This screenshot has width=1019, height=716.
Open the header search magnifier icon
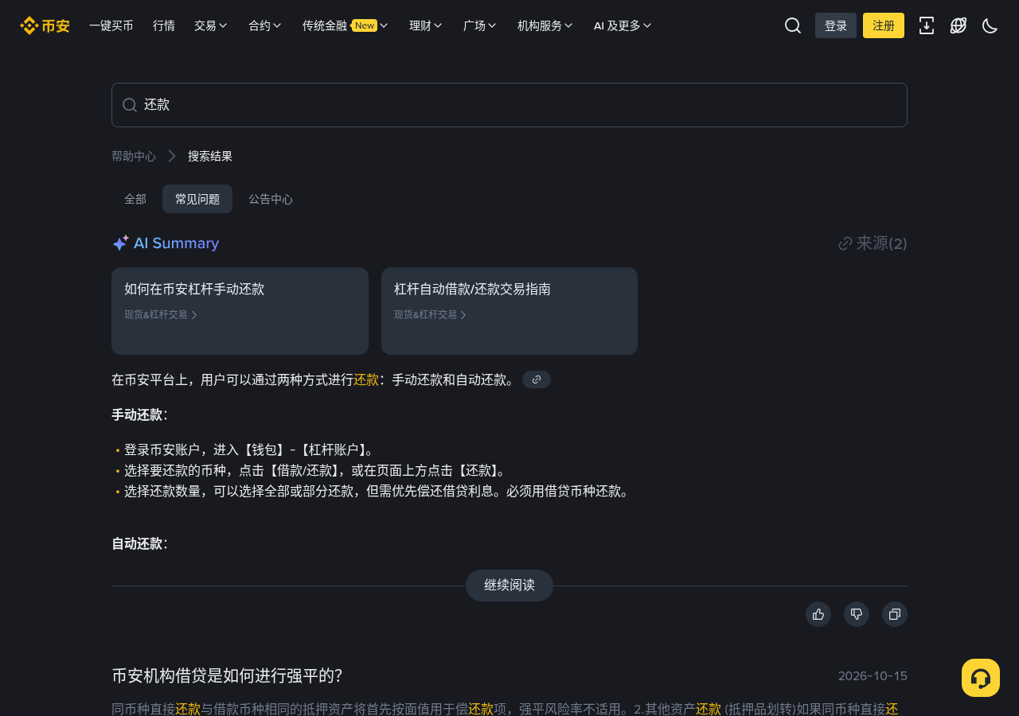tap(793, 25)
